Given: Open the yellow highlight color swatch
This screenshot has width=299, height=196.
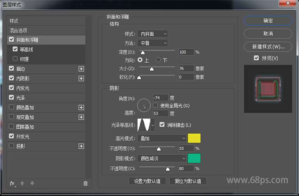Looking at the screenshot, I should [x=194, y=138].
